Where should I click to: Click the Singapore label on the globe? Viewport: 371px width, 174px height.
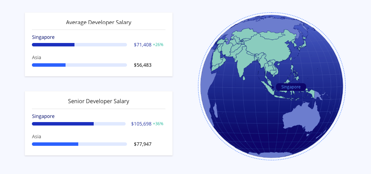(x=291, y=87)
